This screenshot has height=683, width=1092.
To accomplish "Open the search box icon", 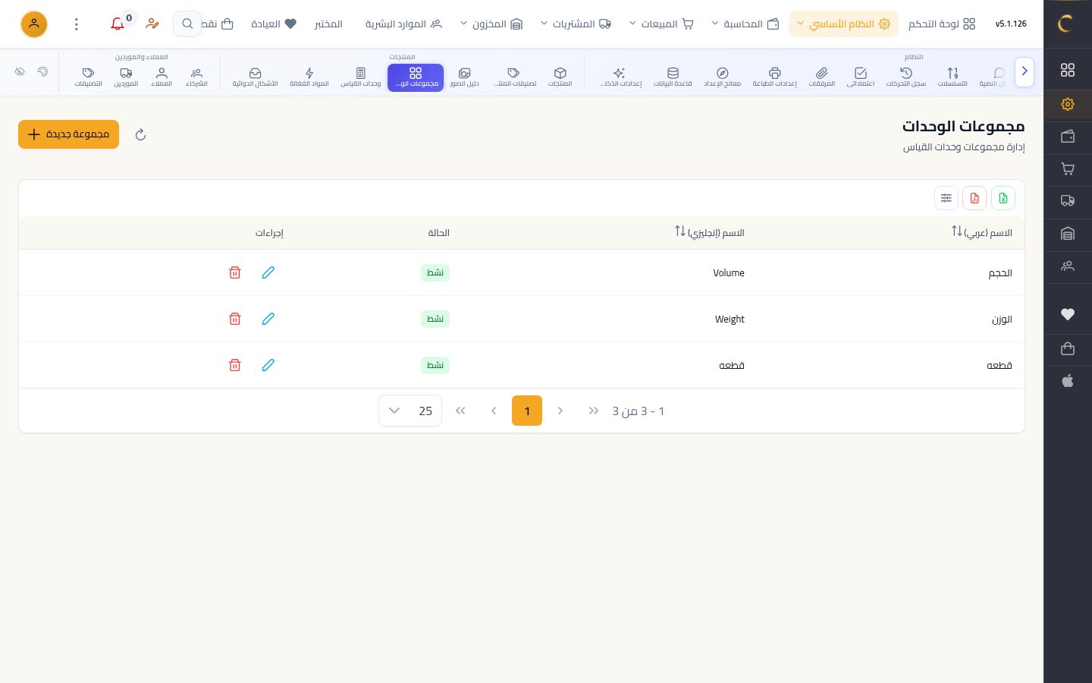I will 187,24.
